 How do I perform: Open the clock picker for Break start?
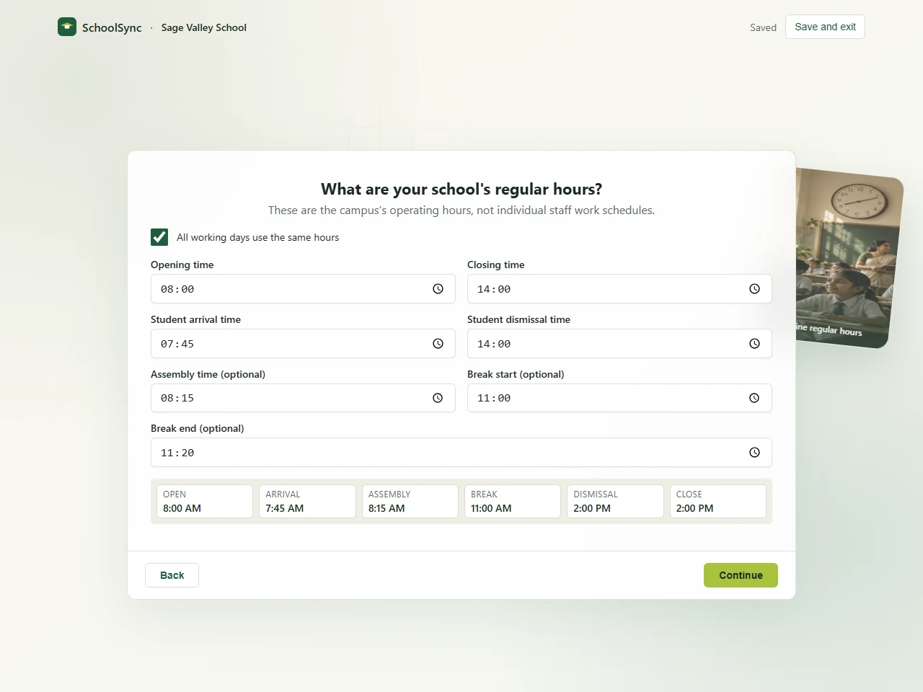tap(754, 398)
